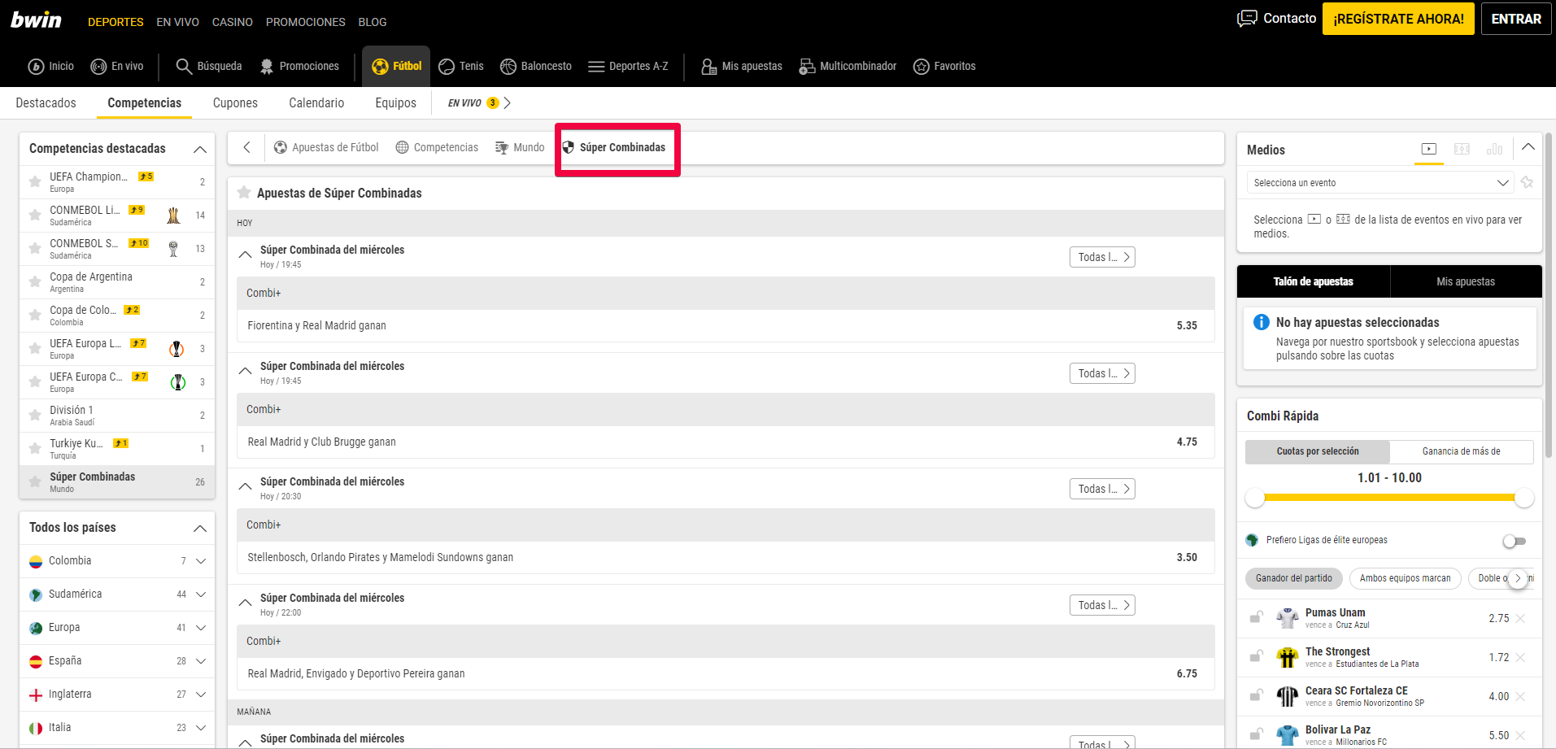Select the Fútbol sport icon
This screenshot has height=749, width=1556.
coord(380,67)
